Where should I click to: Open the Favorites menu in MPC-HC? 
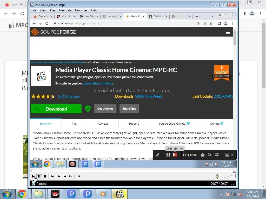pyautogui.click(x=81, y=10)
